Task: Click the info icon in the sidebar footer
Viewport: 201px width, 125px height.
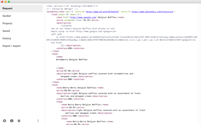Action: click(12, 121)
